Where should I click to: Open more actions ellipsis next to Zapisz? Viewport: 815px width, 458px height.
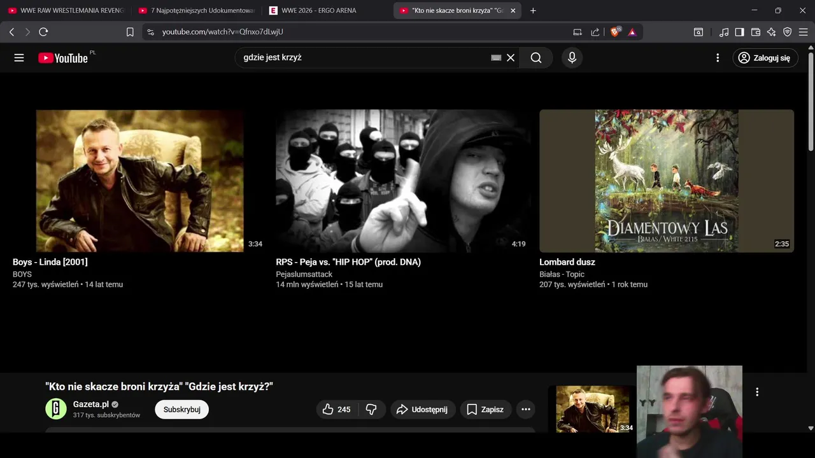pos(526,410)
